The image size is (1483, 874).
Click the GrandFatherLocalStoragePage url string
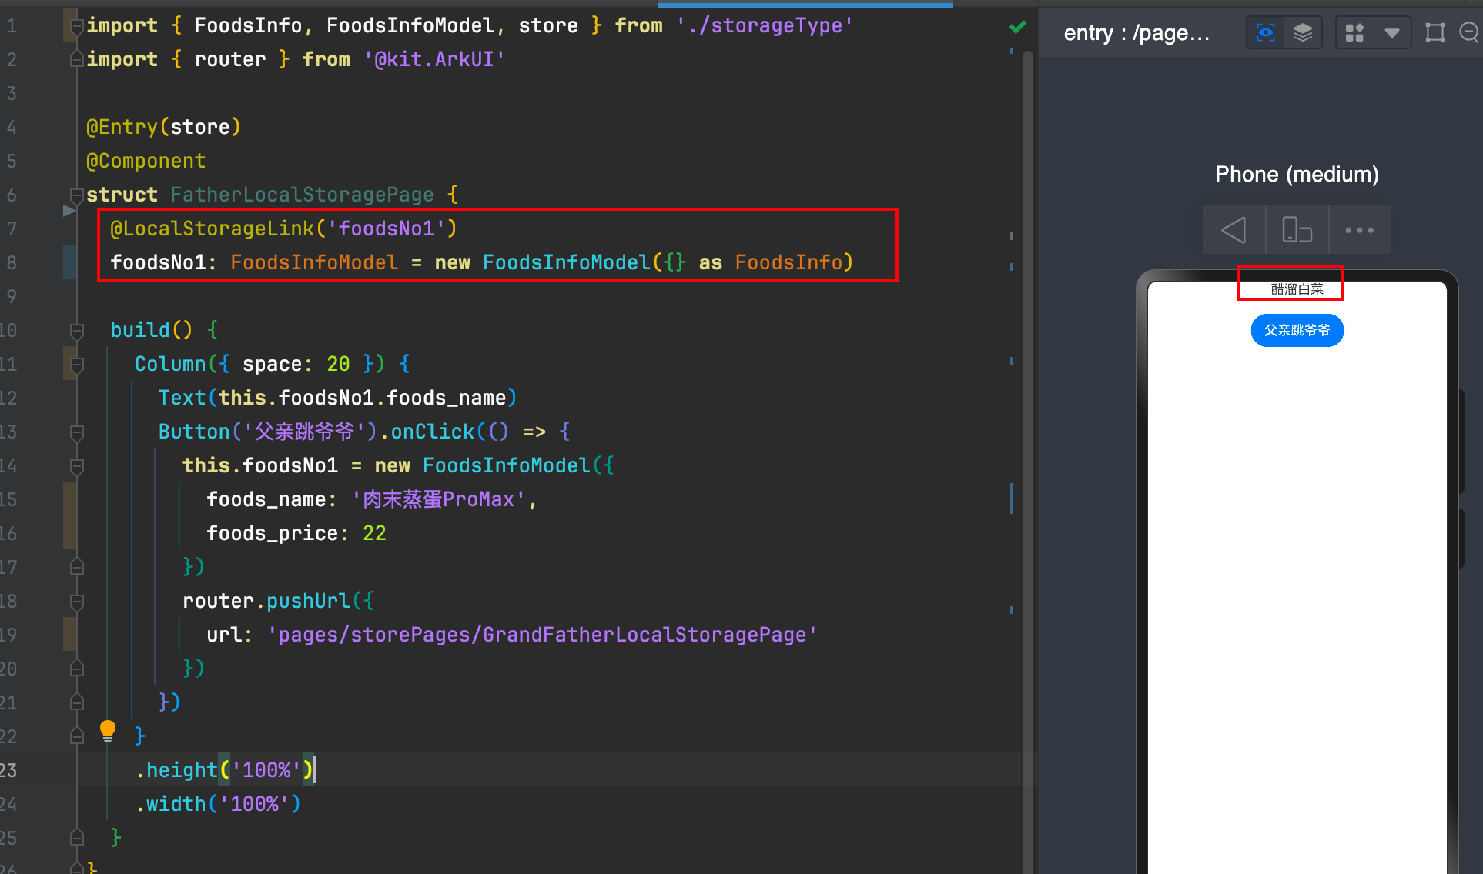(542, 635)
